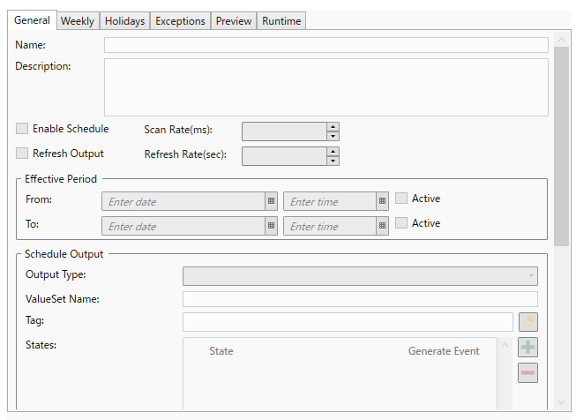Check the Active box for From date
This screenshot has height=420, width=576.
pos(401,199)
